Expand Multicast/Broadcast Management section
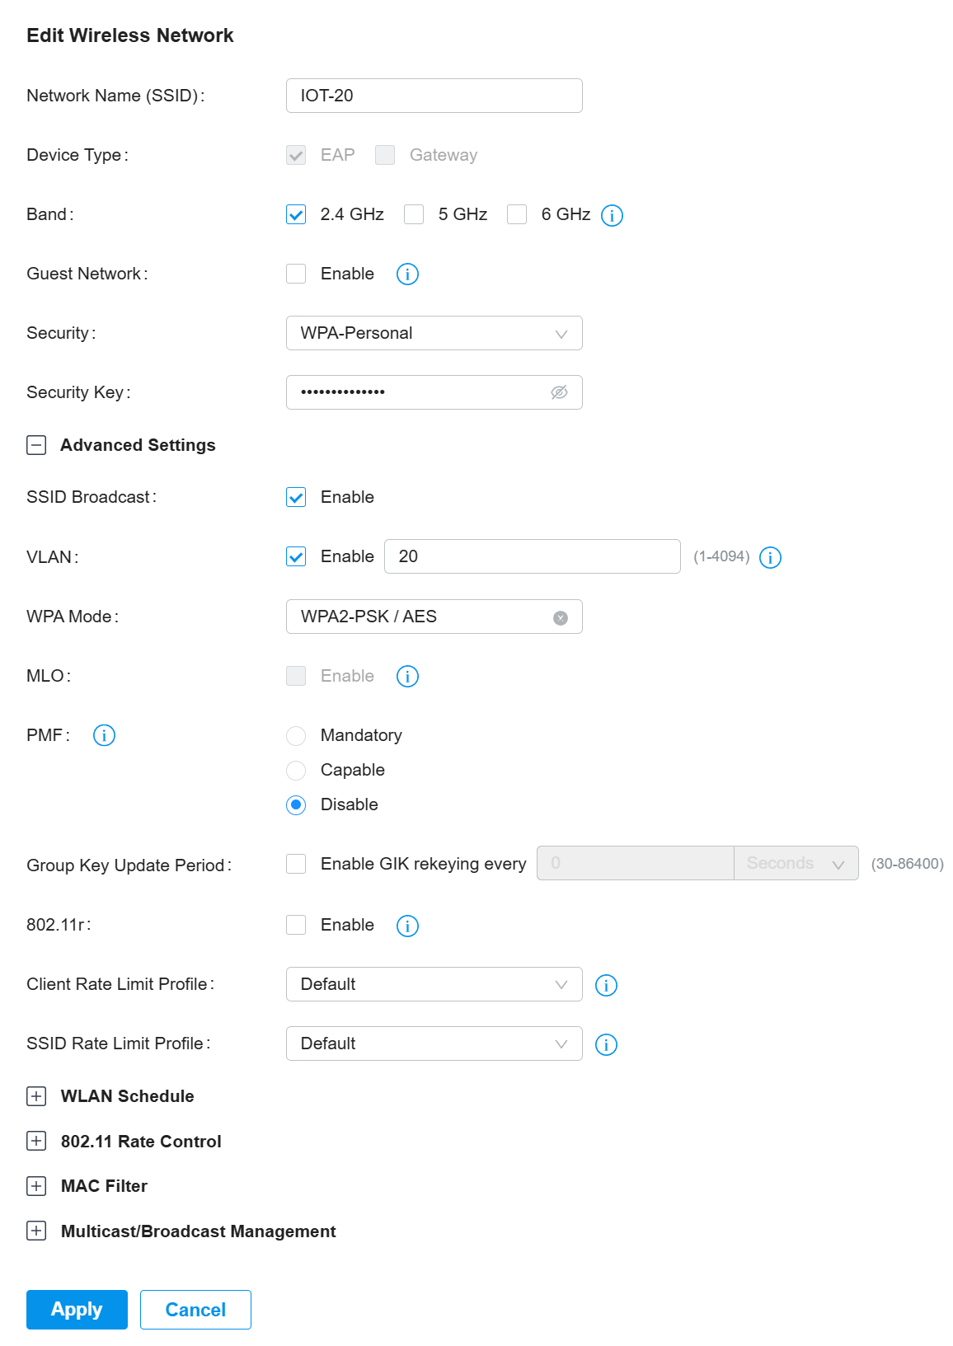 [36, 1231]
